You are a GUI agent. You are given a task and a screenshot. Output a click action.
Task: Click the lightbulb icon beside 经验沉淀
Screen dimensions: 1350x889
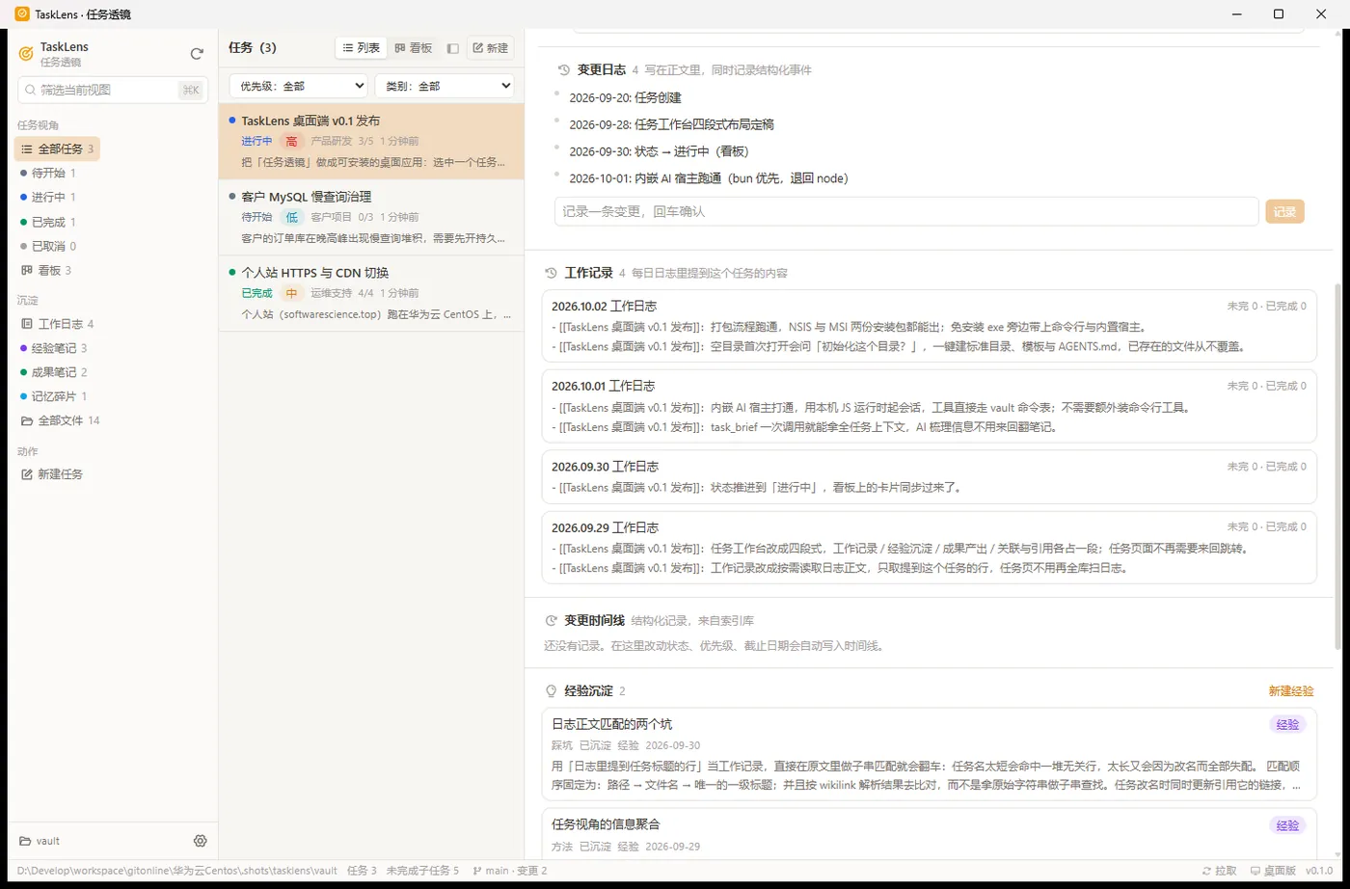tap(551, 691)
